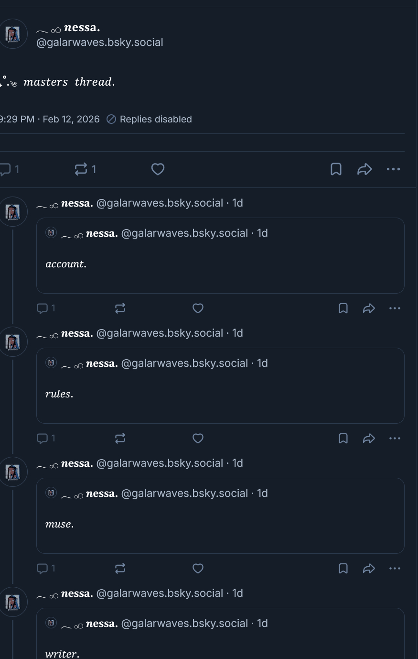418x659 pixels.
Task: Share the reply quoting "rules."
Action: 369,439
